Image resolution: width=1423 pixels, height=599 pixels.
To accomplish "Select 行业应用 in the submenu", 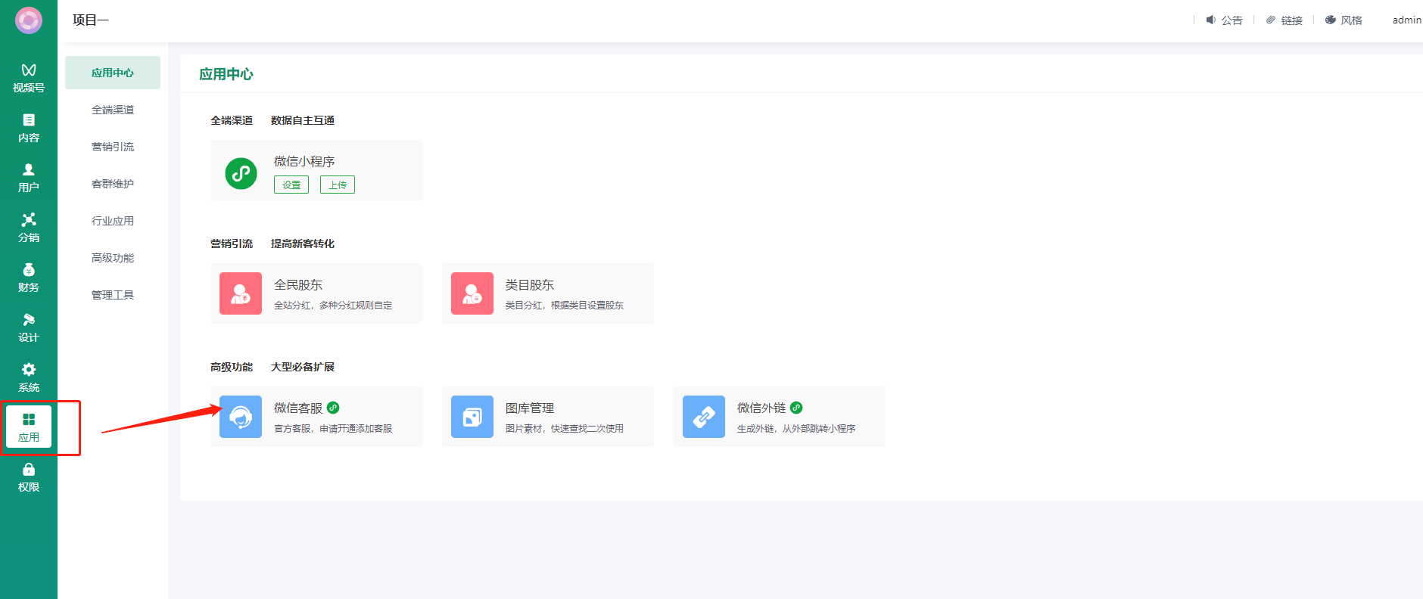I will pyautogui.click(x=113, y=221).
